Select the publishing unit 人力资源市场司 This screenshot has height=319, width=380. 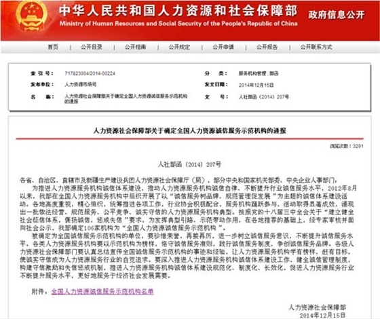(81, 84)
